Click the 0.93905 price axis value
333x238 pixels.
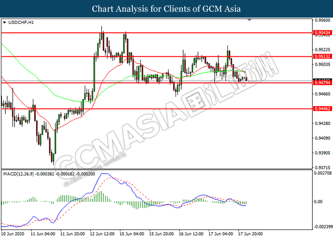coord(323,153)
